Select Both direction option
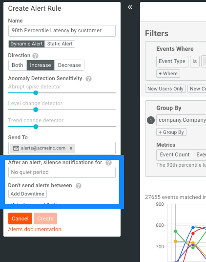The image size is (206, 262). (x=18, y=65)
